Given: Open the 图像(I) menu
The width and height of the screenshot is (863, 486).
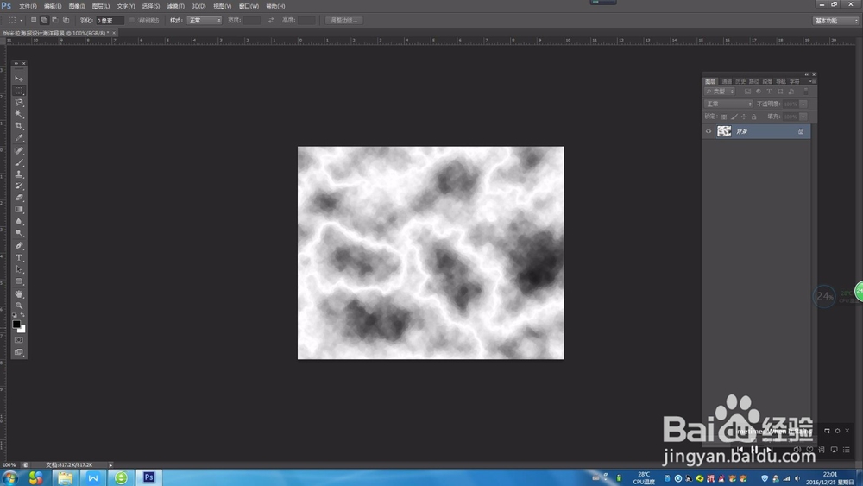Looking at the screenshot, I should pos(77,6).
